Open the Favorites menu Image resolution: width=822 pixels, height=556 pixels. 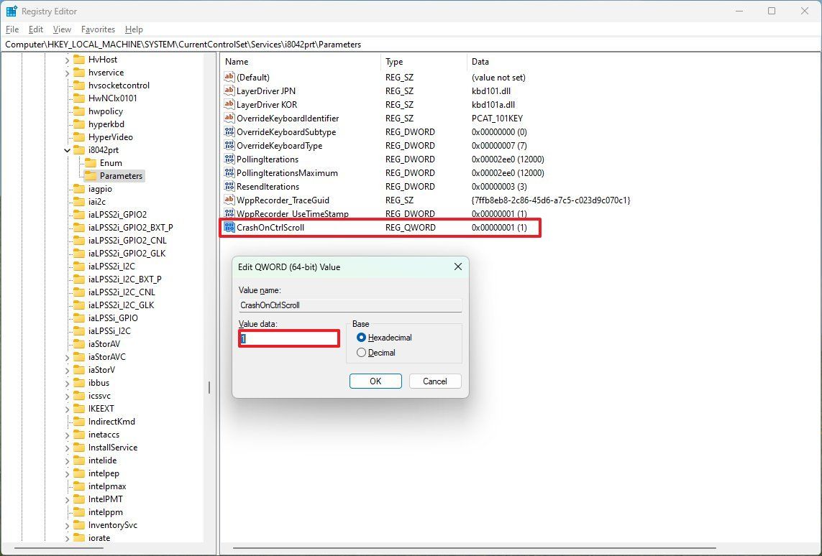point(98,29)
